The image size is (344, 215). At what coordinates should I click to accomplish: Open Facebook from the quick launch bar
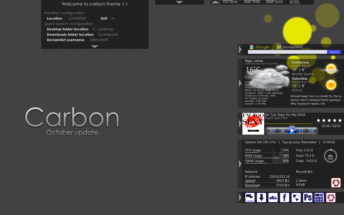285,198
